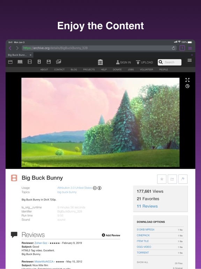Open PEOPLE menu item

coord(164,69)
